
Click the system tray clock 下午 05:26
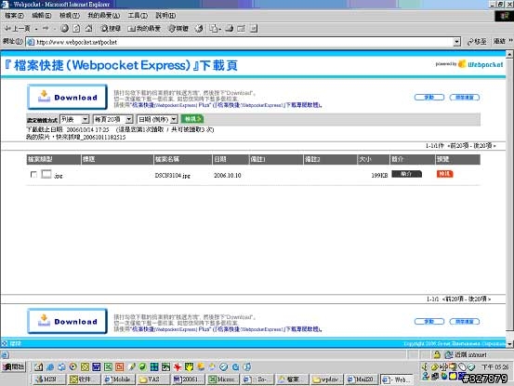495,367
